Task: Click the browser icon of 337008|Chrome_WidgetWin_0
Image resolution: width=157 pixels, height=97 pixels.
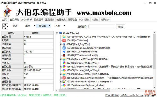Action: coord(64,70)
